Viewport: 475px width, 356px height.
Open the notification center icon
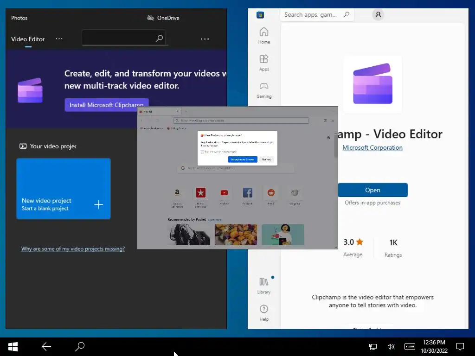[460, 347]
